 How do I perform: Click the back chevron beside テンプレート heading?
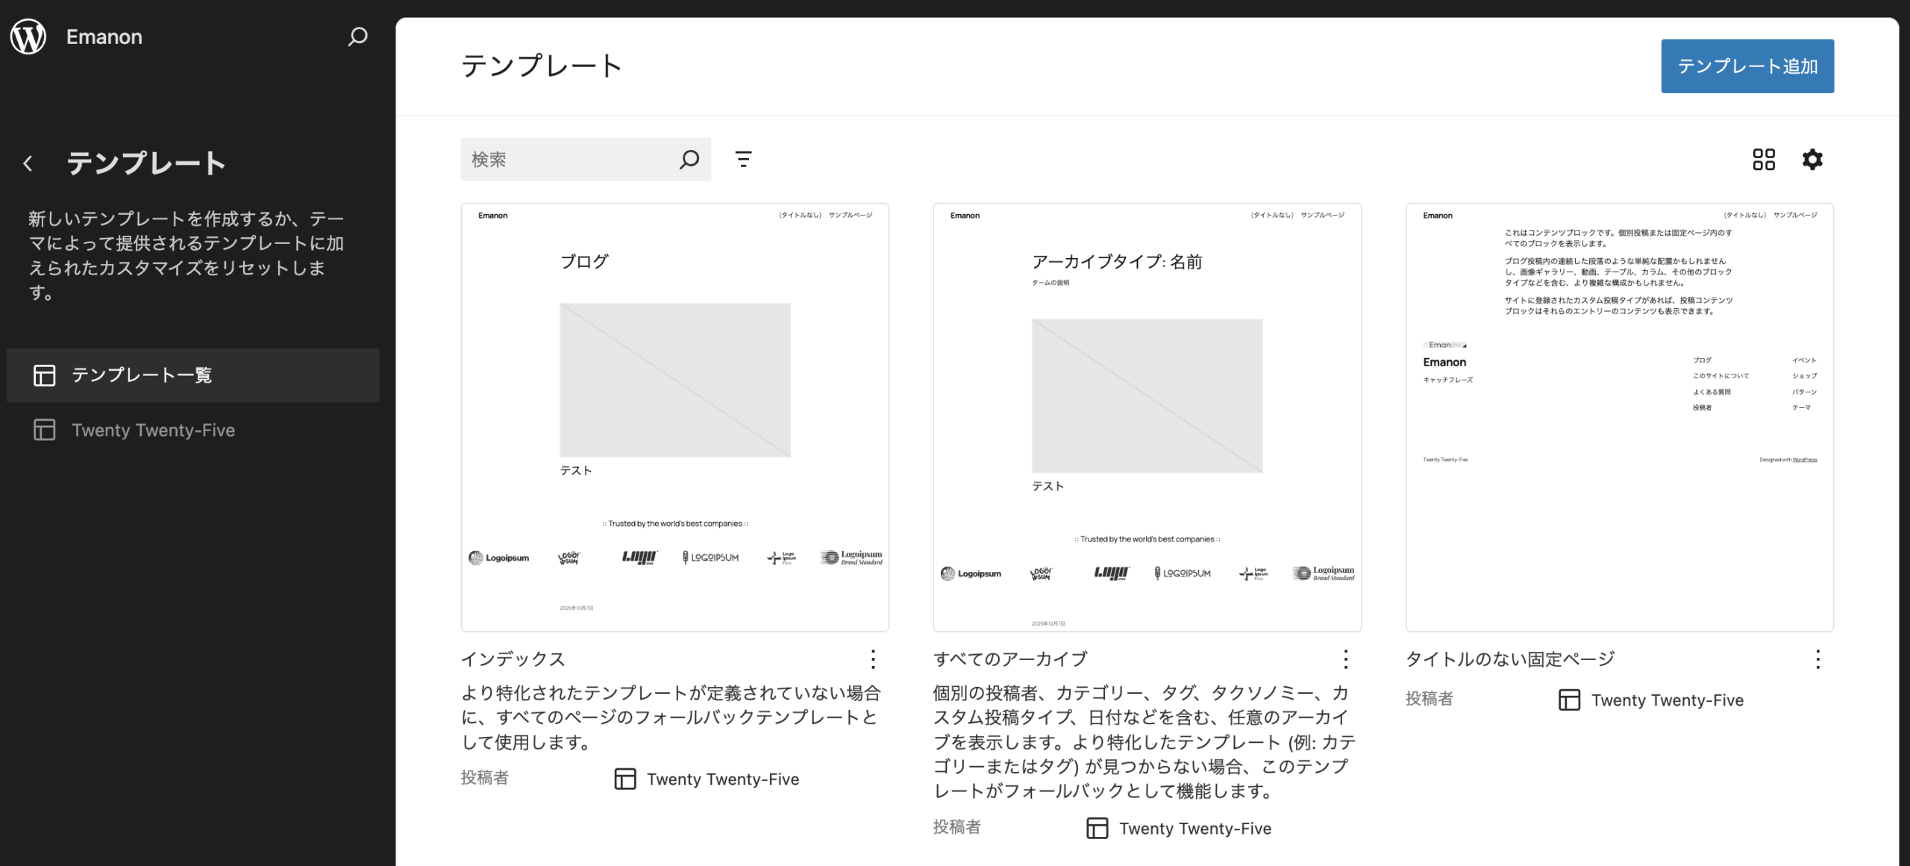click(x=28, y=163)
